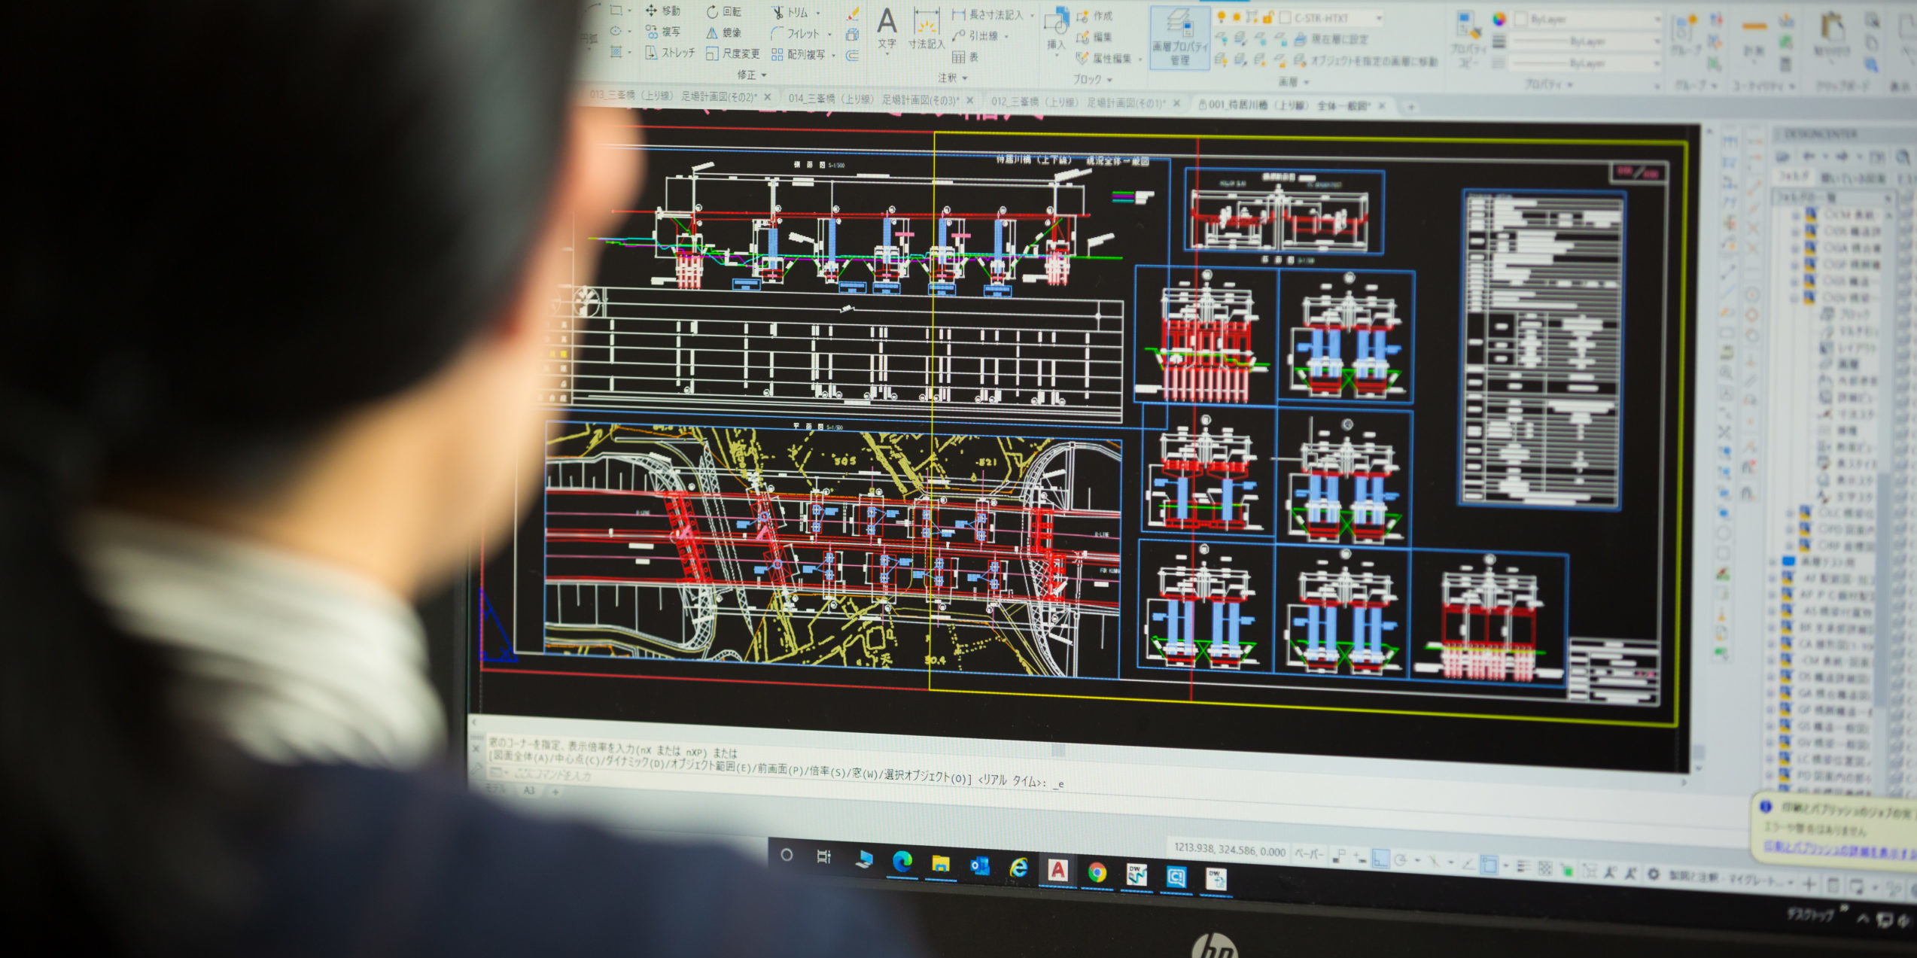The height and width of the screenshot is (958, 1917).
Task: Switch to 013_三峯橋 足場計画図(その2) tab
Action: point(673,96)
